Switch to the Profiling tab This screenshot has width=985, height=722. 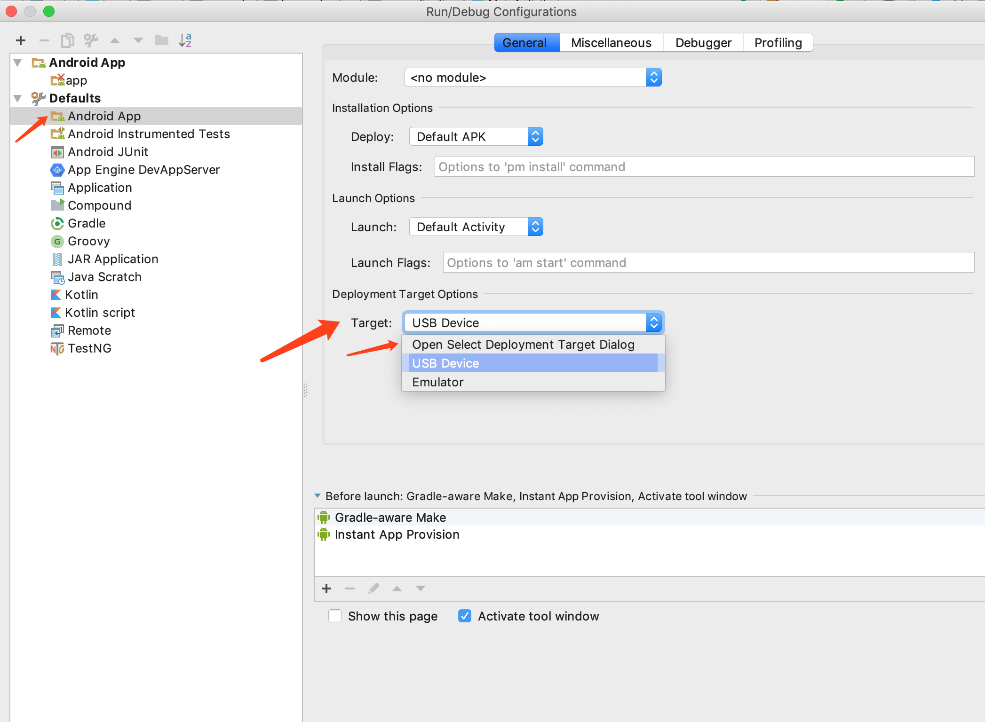[x=778, y=43]
